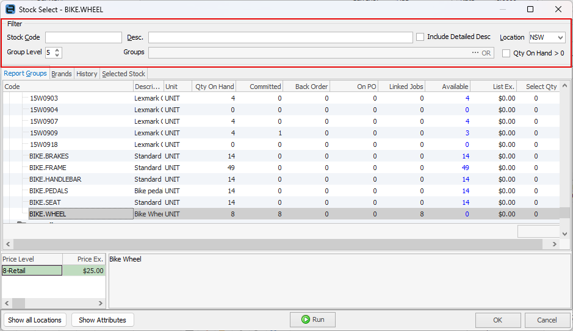Click the green Run play icon
The height and width of the screenshot is (331, 573).
tap(306, 319)
